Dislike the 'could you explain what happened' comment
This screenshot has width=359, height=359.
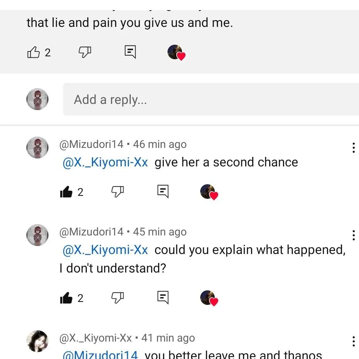pyautogui.click(x=117, y=298)
